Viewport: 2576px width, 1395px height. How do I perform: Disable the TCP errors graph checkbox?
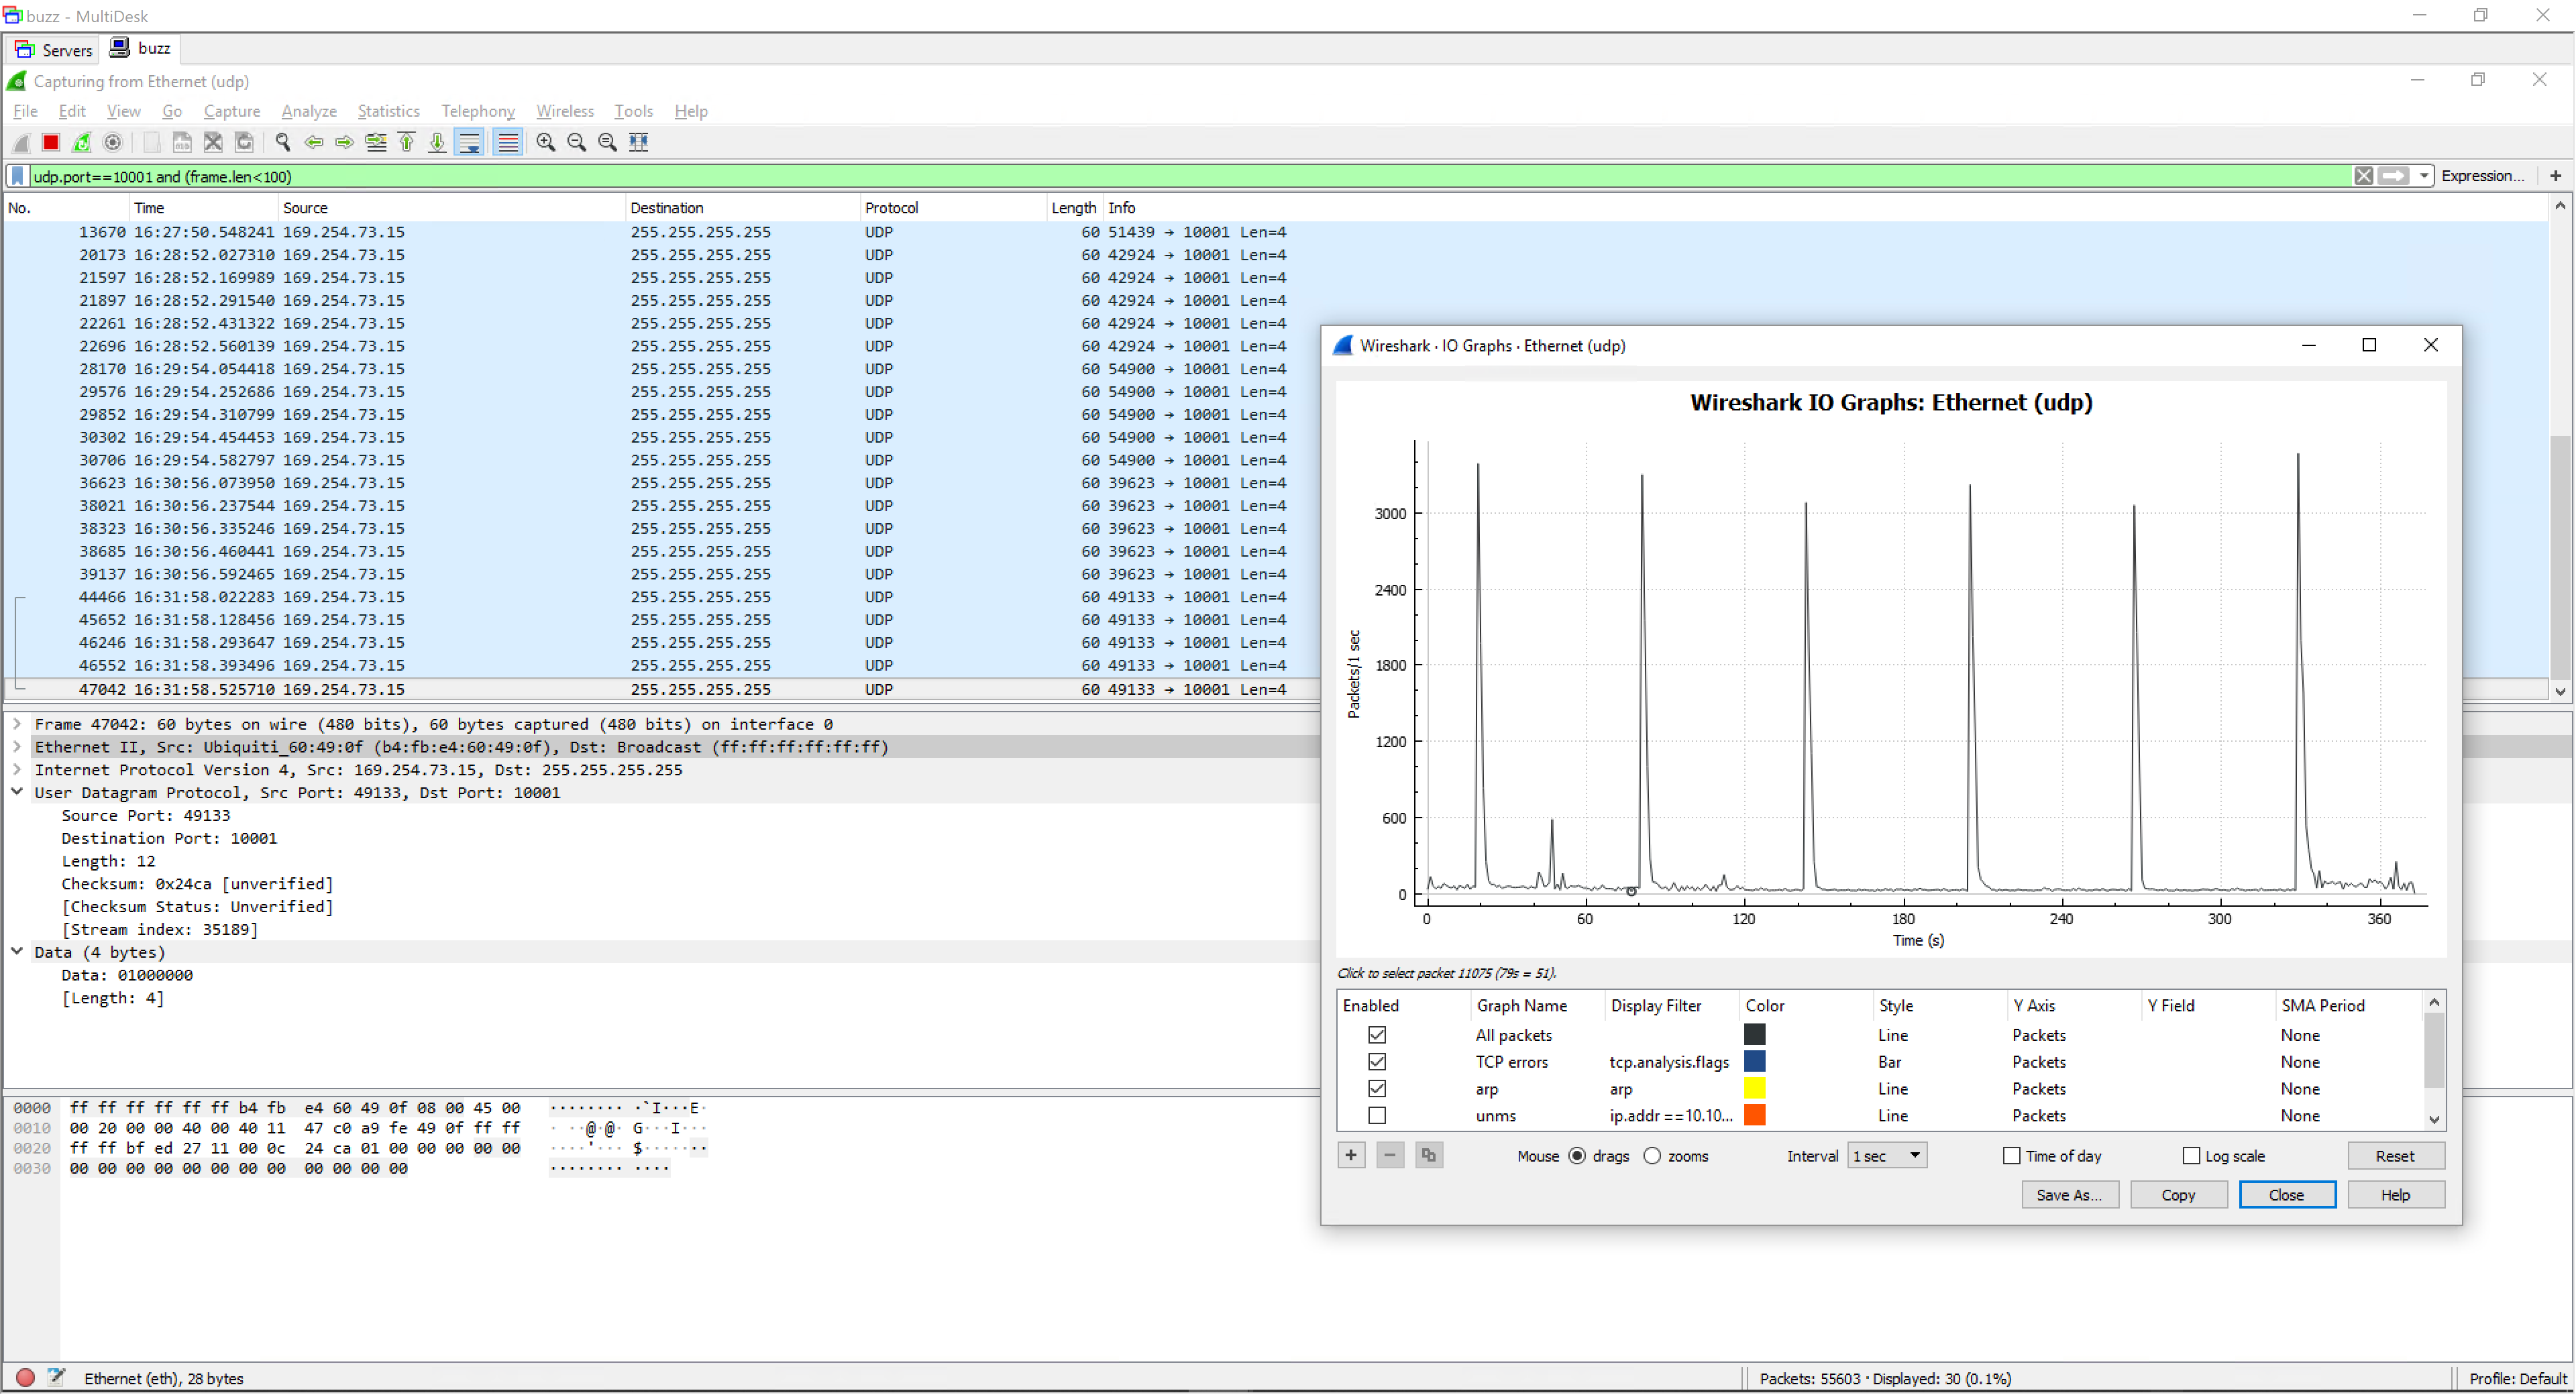(1377, 1062)
